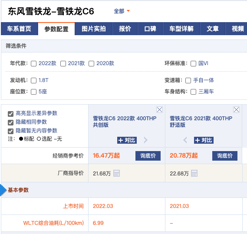Open the 视频 tab
Screen dimensions: 247x234
click(236, 29)
